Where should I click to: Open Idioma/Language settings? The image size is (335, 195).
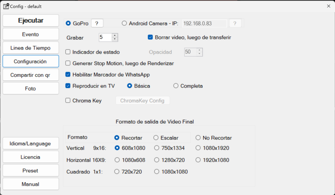click(x=30, y=144)
